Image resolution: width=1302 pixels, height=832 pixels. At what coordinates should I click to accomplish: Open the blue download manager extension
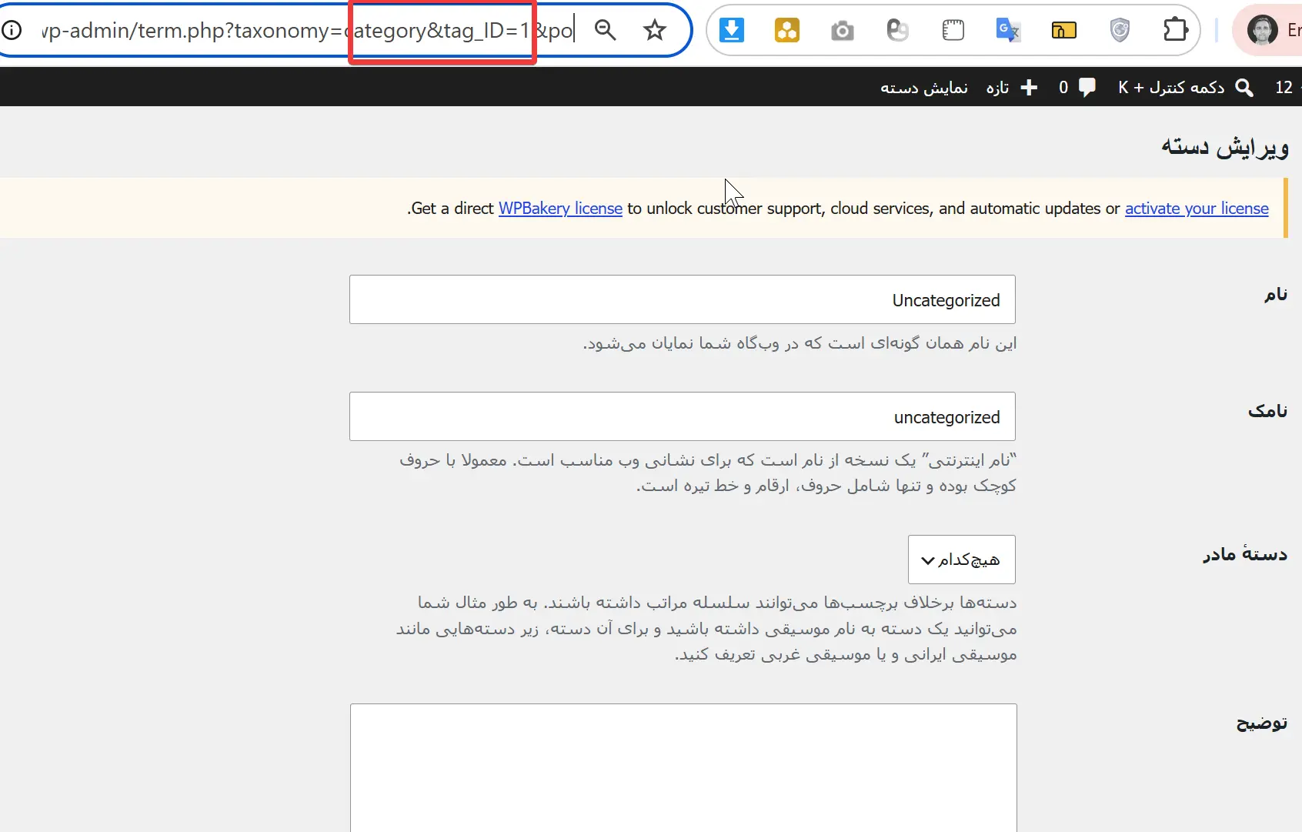(732, 31)
